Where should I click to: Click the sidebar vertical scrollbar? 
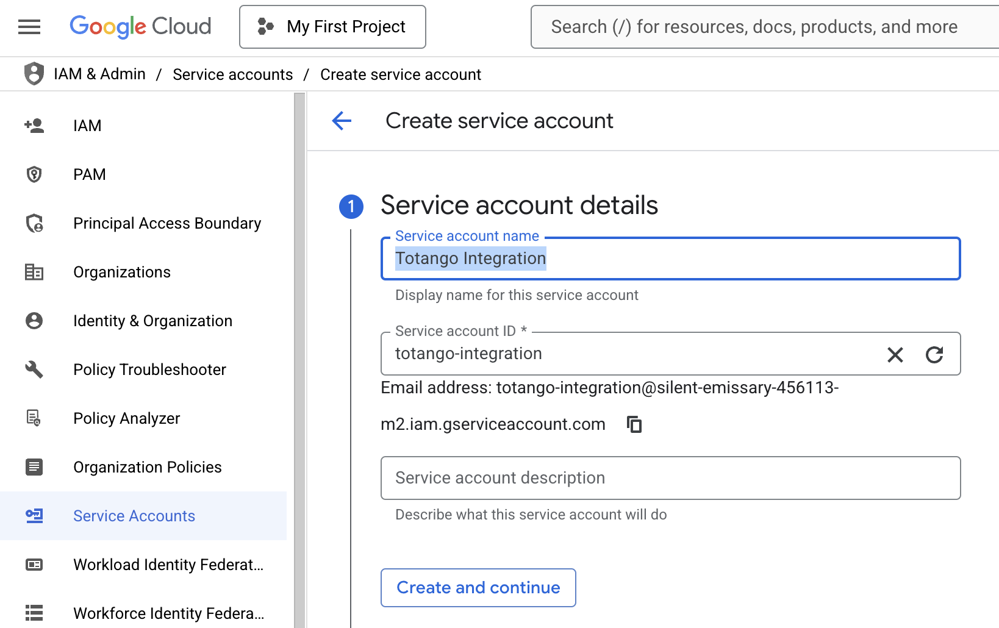click(x=299, y=360)
